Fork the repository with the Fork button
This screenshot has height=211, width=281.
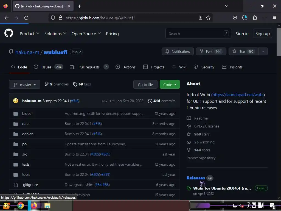(211, 51)
